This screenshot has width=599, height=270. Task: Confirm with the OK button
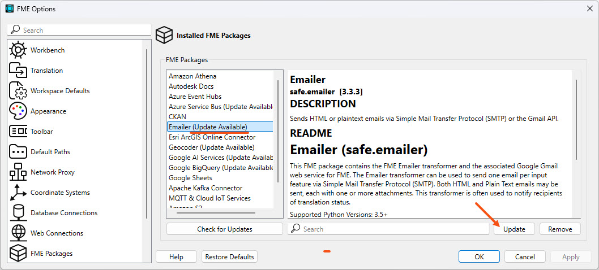pyautogui.click(x=479, y=256)
